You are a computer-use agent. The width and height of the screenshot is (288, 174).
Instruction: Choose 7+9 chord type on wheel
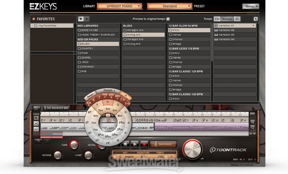pos(127,104)
